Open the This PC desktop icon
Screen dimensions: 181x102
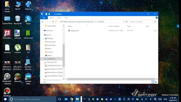click(18, 6)
